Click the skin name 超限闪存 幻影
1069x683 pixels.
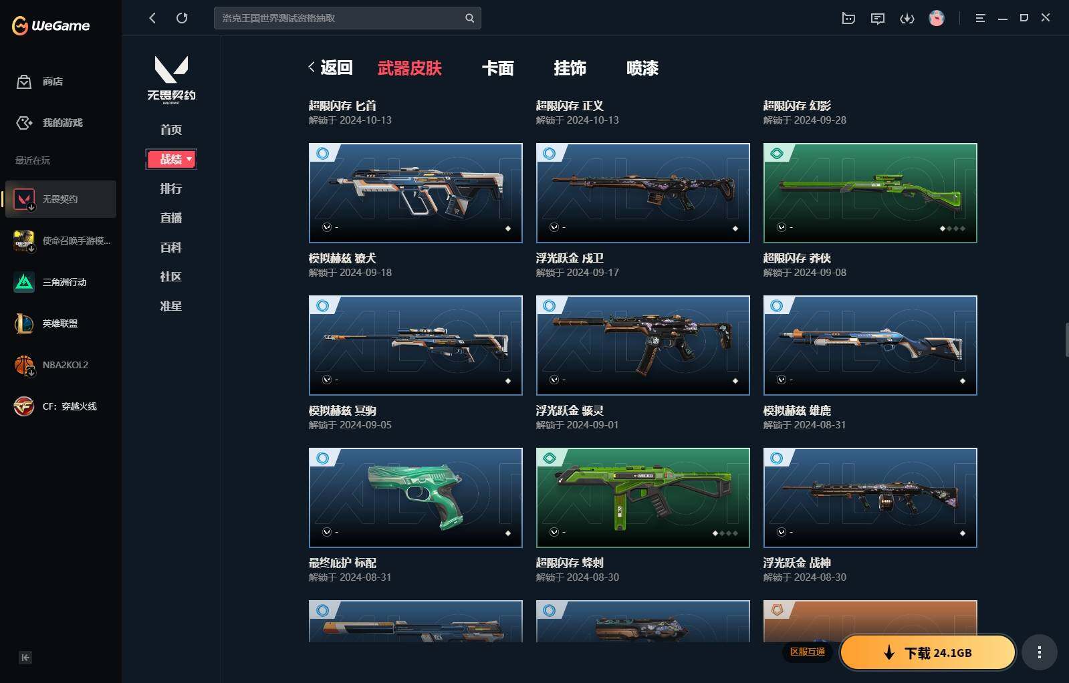tap(797, 106)
